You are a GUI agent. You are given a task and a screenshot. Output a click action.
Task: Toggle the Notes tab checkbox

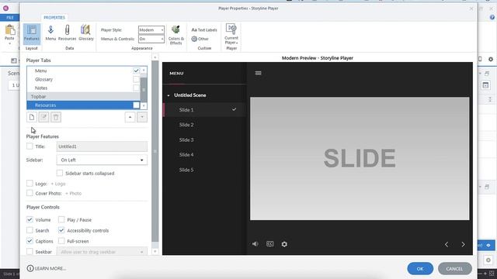136,88
